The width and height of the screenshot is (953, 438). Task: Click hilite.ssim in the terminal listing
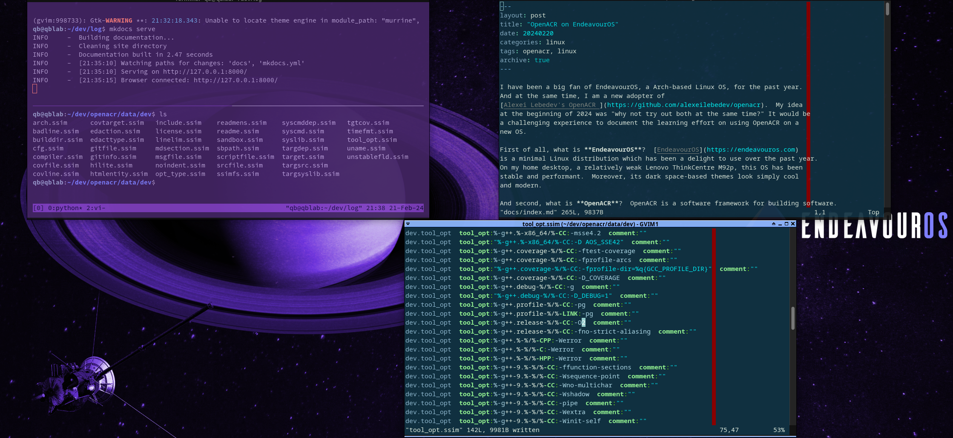111,165
